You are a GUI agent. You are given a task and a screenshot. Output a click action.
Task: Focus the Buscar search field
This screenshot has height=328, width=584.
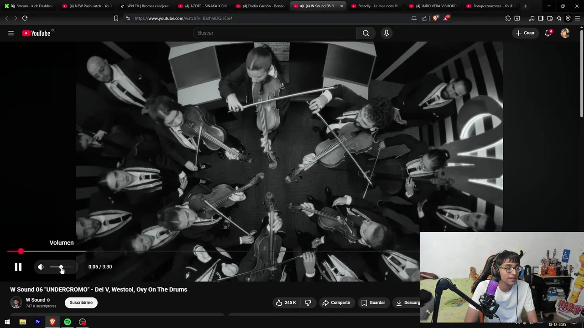coord(275,33)
